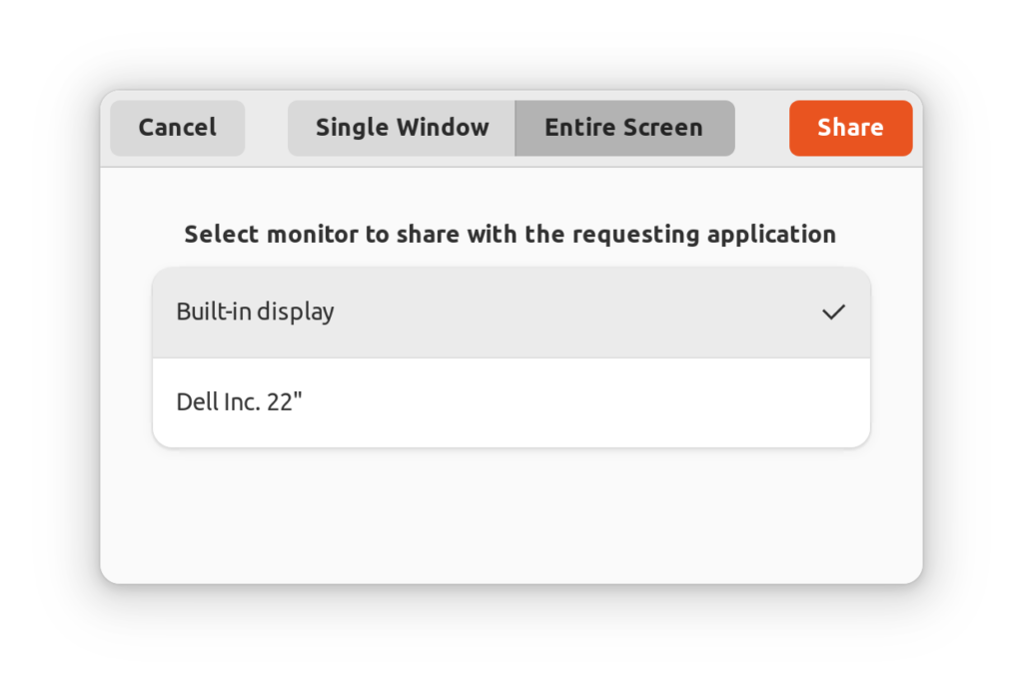Toggle selection of Built-in display via its tick

[x=833, y=313]
